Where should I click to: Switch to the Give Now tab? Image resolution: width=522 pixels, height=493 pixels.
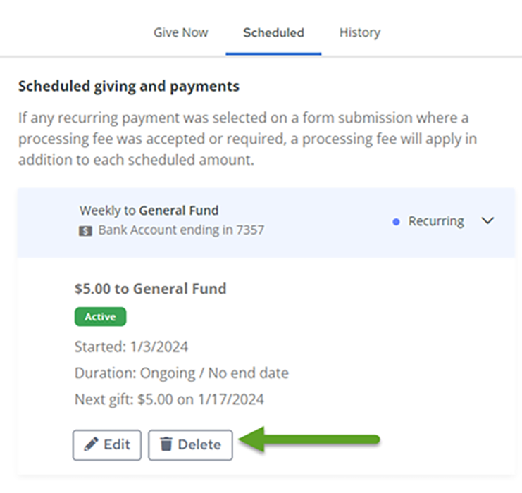point(181,32)
